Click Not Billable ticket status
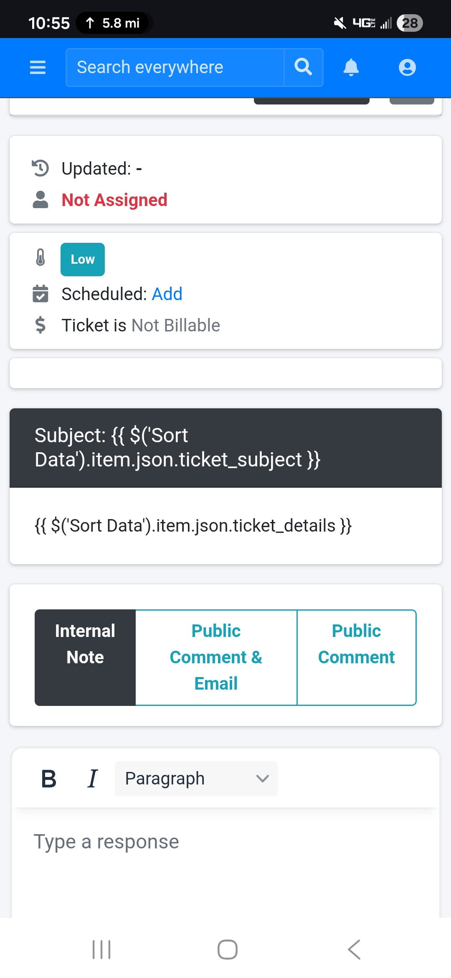Image resolution: width=451 pixels, height=978 pixels. 175,326
